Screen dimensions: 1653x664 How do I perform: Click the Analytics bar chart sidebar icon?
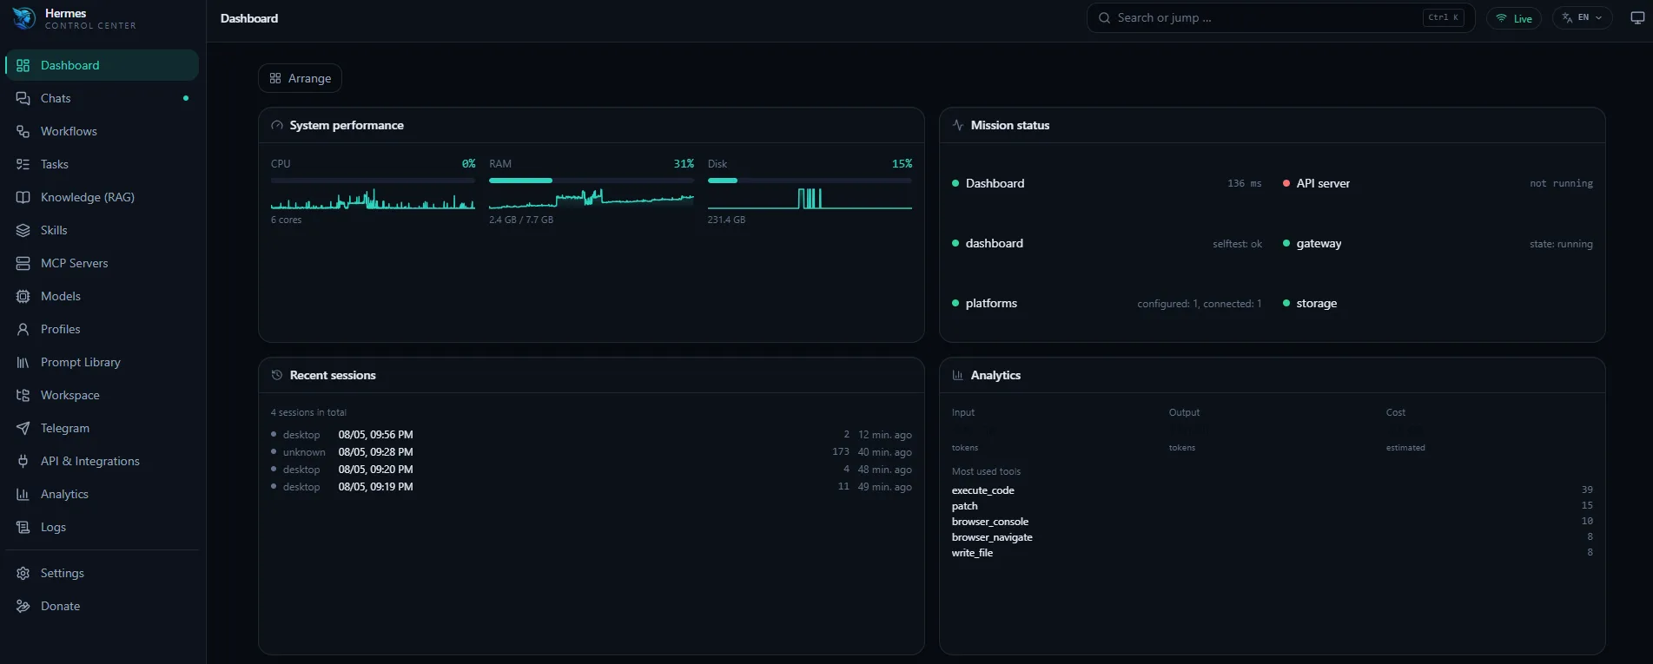click(x=23, y=494)
